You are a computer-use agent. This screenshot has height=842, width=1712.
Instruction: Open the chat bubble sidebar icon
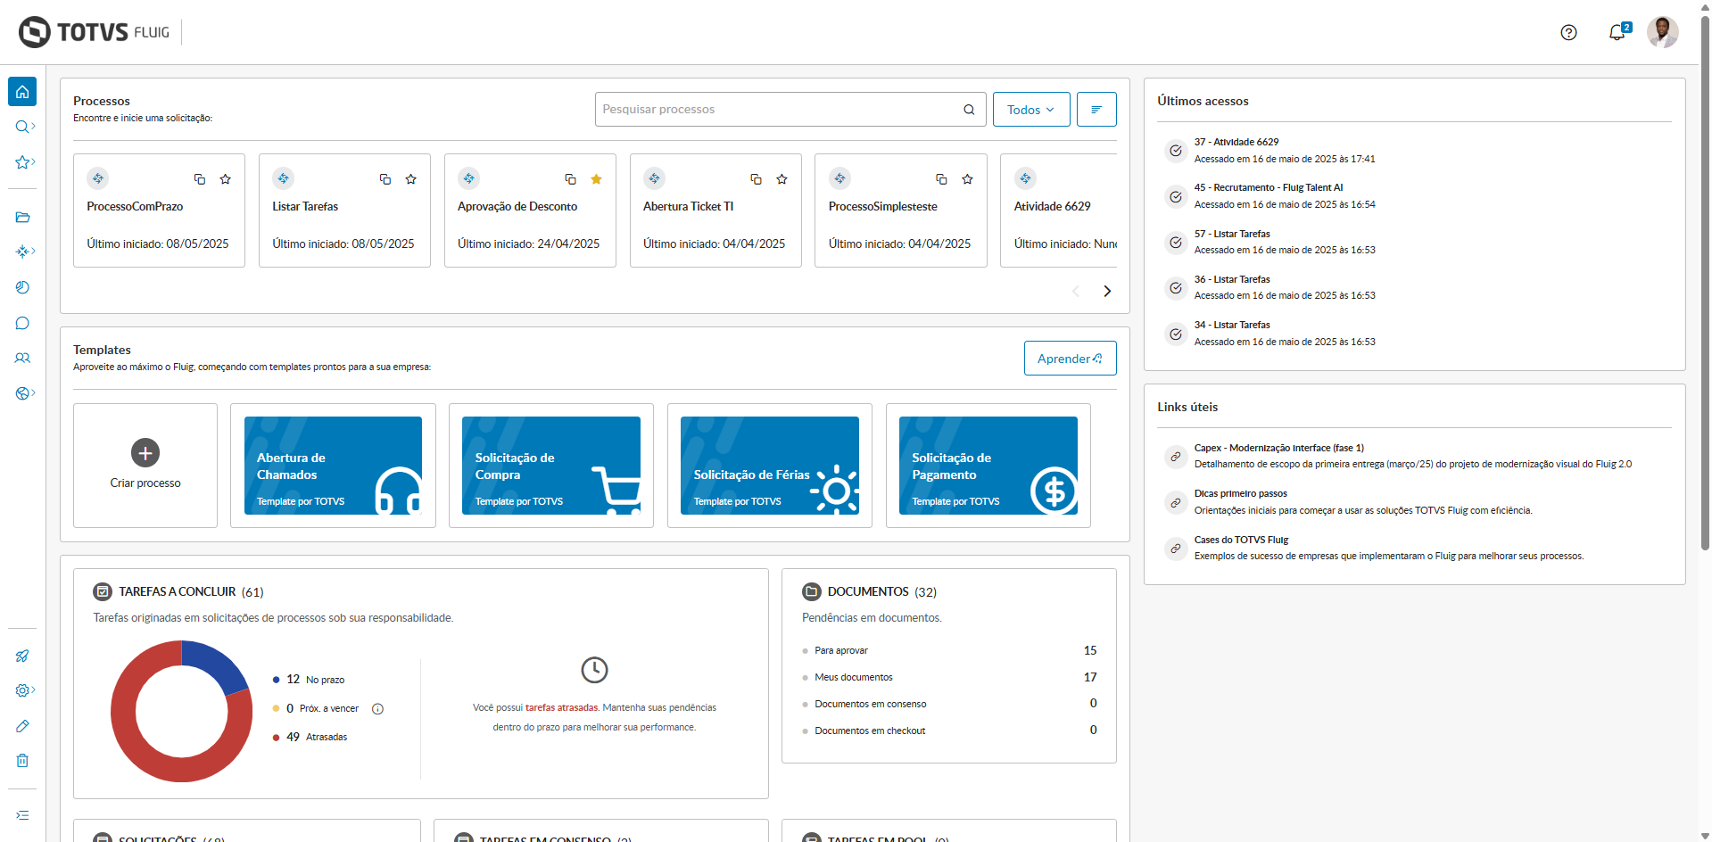22,323
